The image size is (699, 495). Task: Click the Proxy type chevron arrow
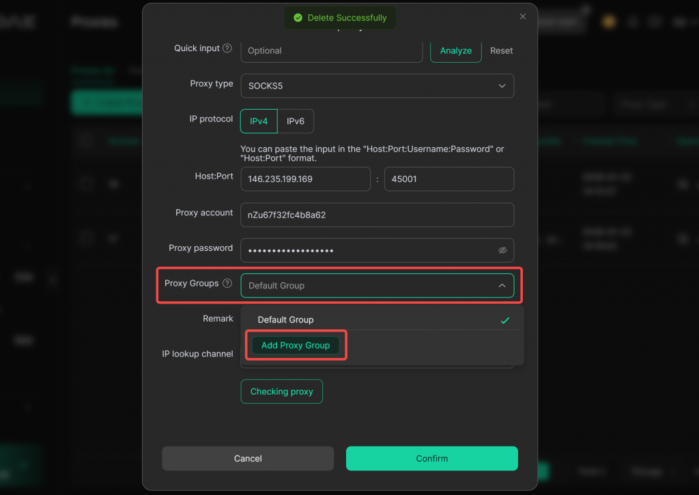click(502, 86)
